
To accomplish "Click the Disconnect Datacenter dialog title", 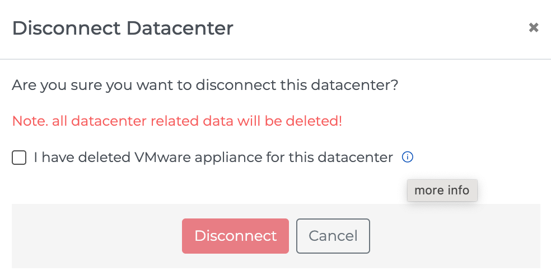I will coord(123,28).
